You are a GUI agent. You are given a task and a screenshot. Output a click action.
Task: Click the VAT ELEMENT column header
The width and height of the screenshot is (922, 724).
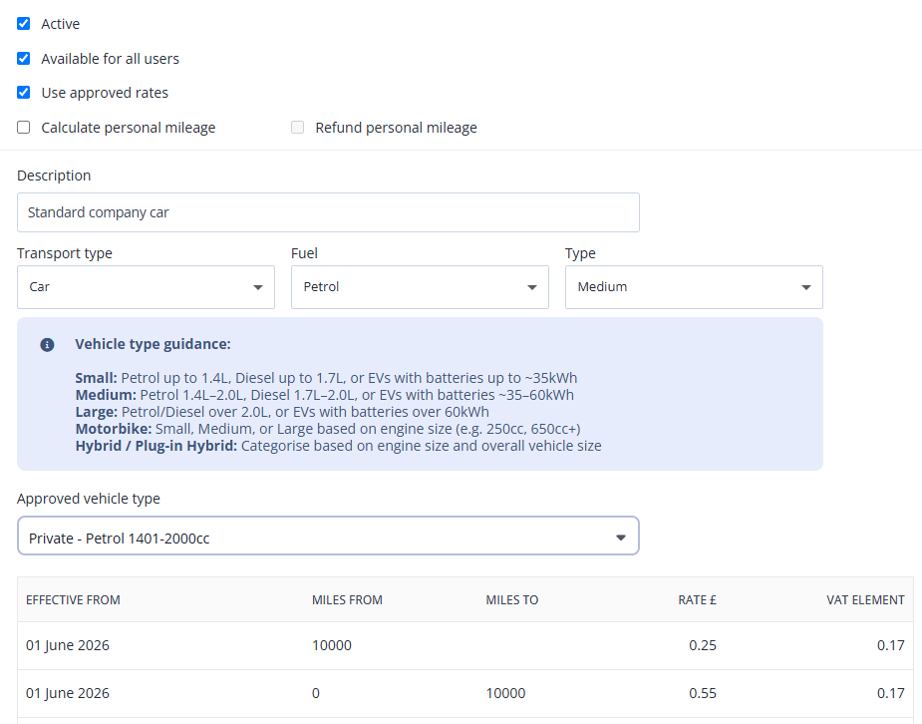tap(865, 600)
